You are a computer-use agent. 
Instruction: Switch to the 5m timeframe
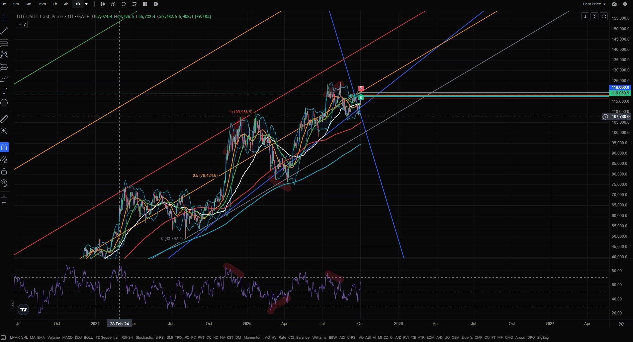[29, 4]
